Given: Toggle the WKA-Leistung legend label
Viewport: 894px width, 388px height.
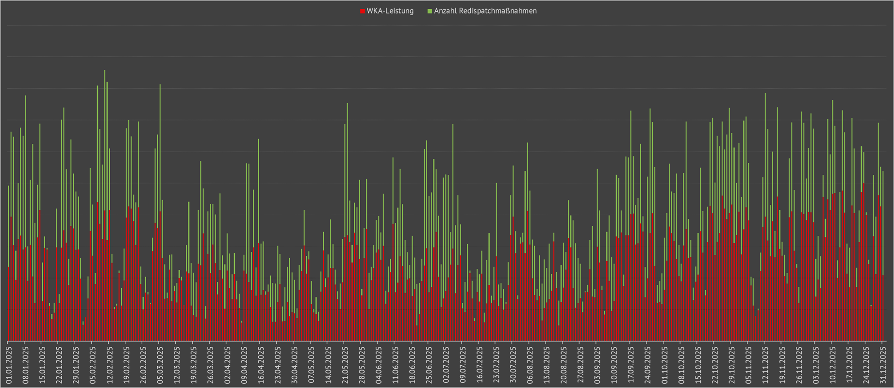Looking at the screenshot, I should (x=390, y=11).
